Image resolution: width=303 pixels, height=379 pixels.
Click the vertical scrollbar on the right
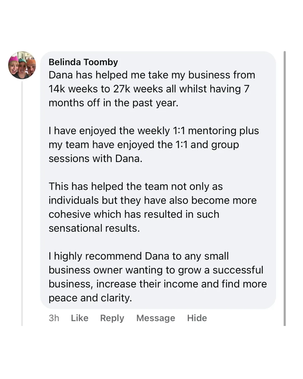point(284,185)
